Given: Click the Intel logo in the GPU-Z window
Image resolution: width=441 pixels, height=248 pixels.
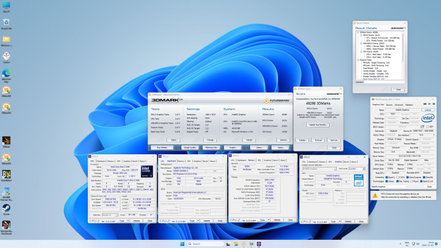Looking at the screenshot, I should point(428,118).
